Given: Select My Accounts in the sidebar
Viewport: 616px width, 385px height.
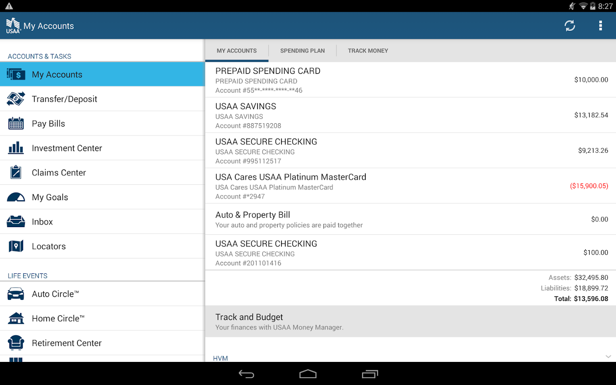Looking at the screenshot, I should coord(103,74).
